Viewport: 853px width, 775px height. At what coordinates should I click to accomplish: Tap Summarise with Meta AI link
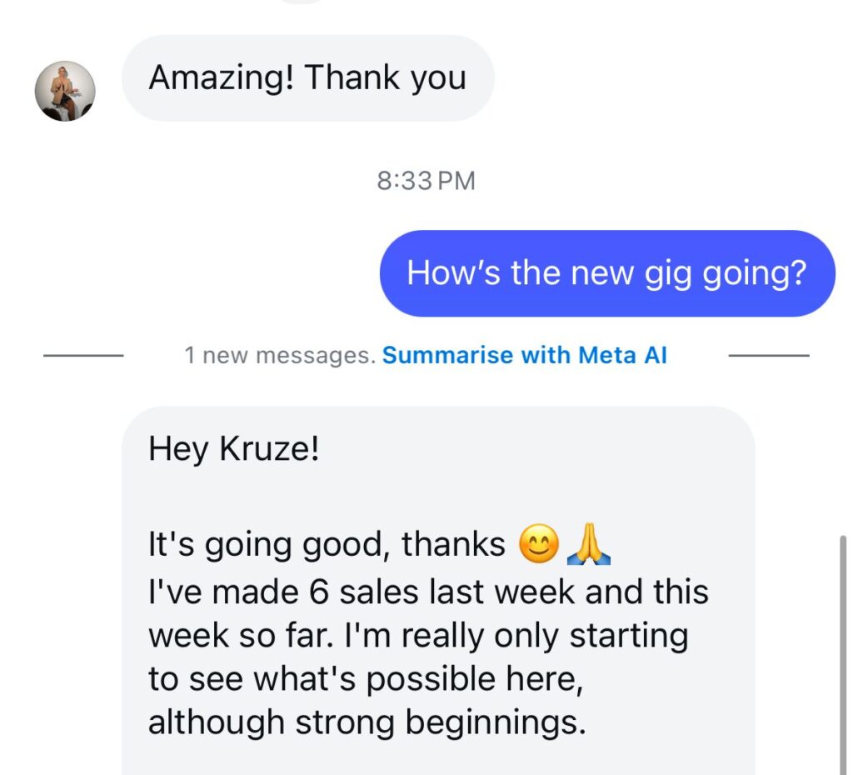coord(525,355)
